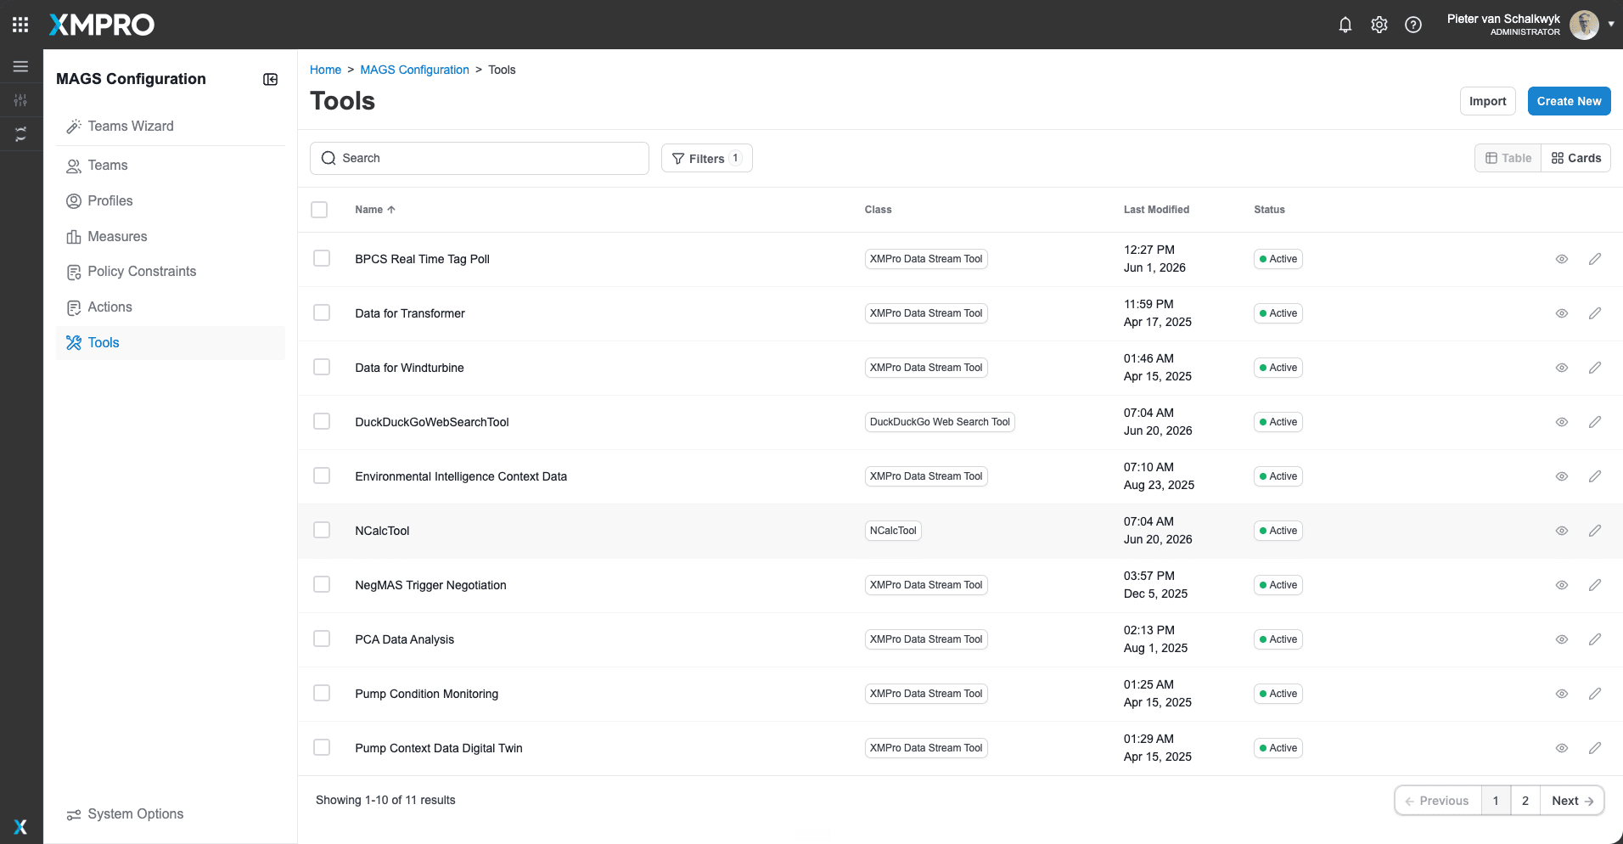Go to Home breadcrumb link
1623x844 pixels.
325,70
